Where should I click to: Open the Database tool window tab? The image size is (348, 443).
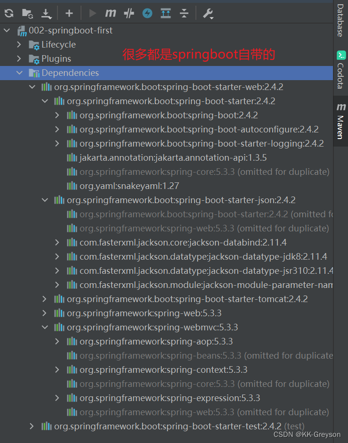point(340,20)
